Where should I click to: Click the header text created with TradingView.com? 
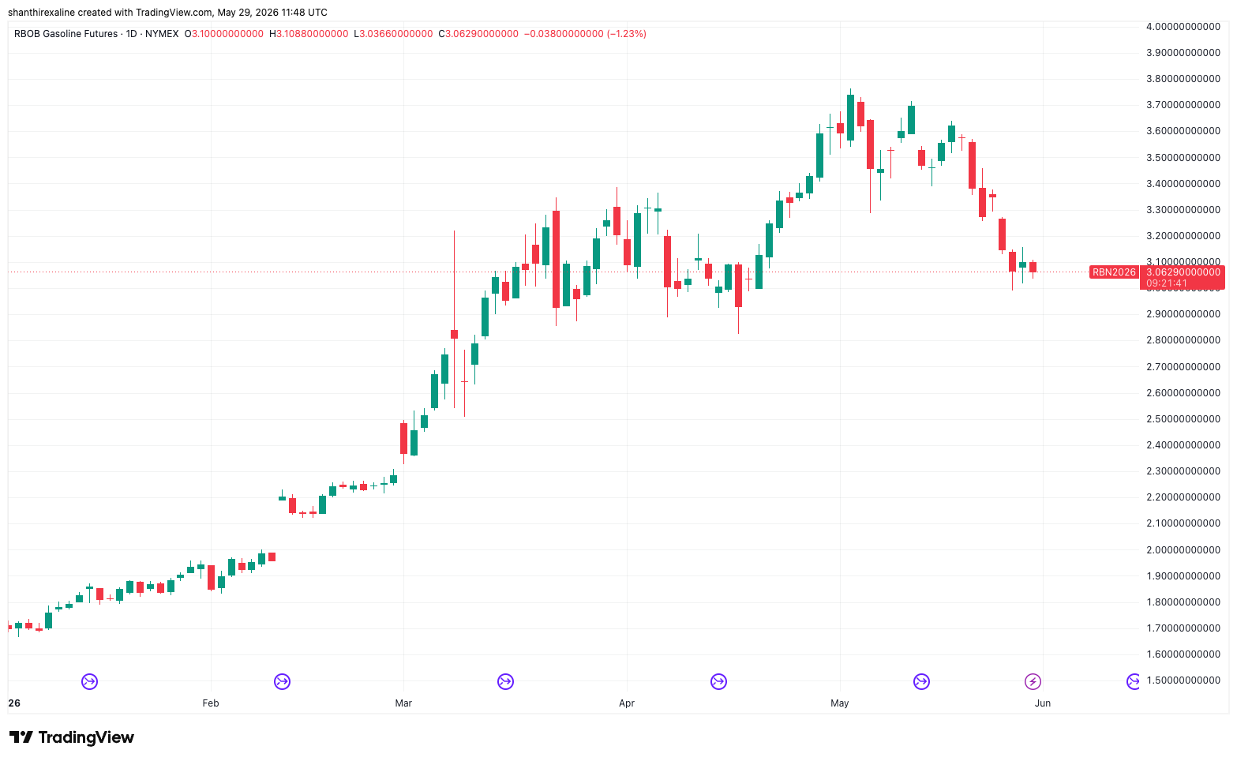coord(145,13)
